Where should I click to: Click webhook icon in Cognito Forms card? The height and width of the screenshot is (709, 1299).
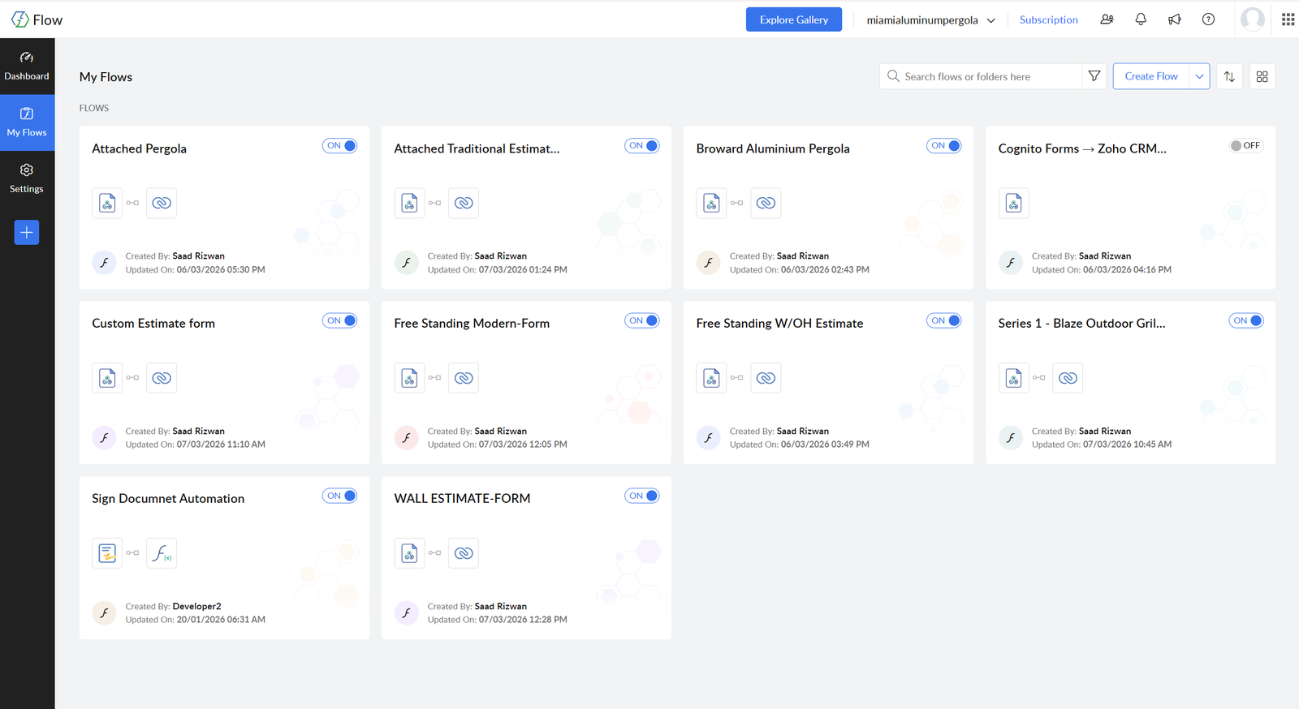(x=1013, y=203)
